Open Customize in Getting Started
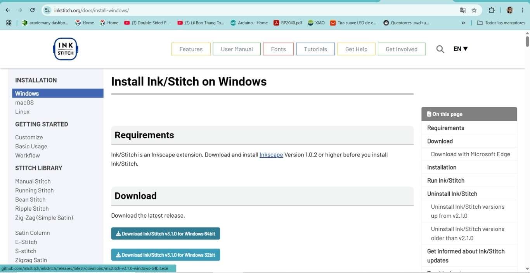530x273 pixels. point(29,137)
